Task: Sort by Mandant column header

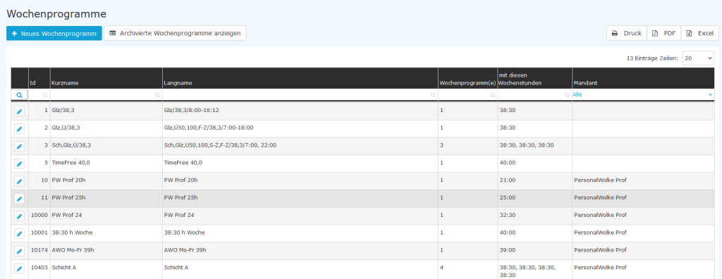Action: pos(643,78)
